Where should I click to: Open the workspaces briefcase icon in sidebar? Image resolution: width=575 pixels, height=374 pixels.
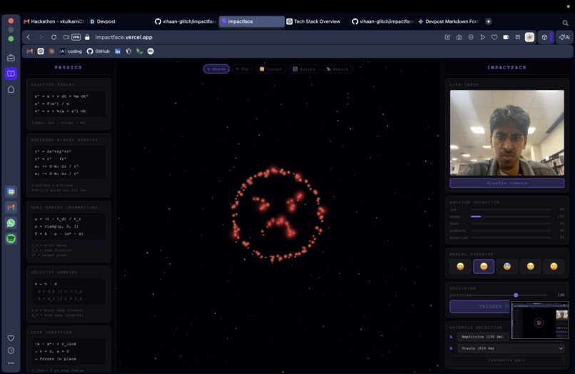[11, 58]
